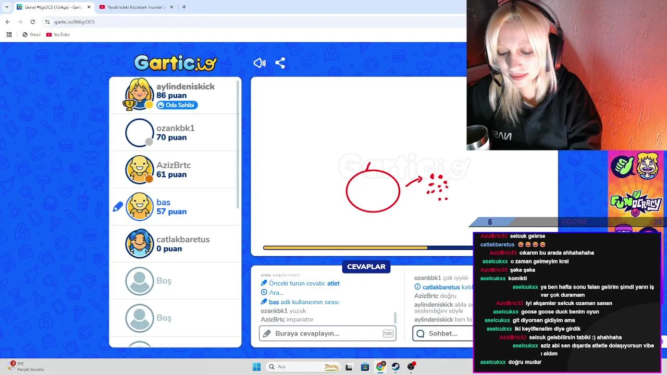Click 'AzizBrtc doğru' chat message
Viewport: 667px width, 375px height.
pos(435,295)
